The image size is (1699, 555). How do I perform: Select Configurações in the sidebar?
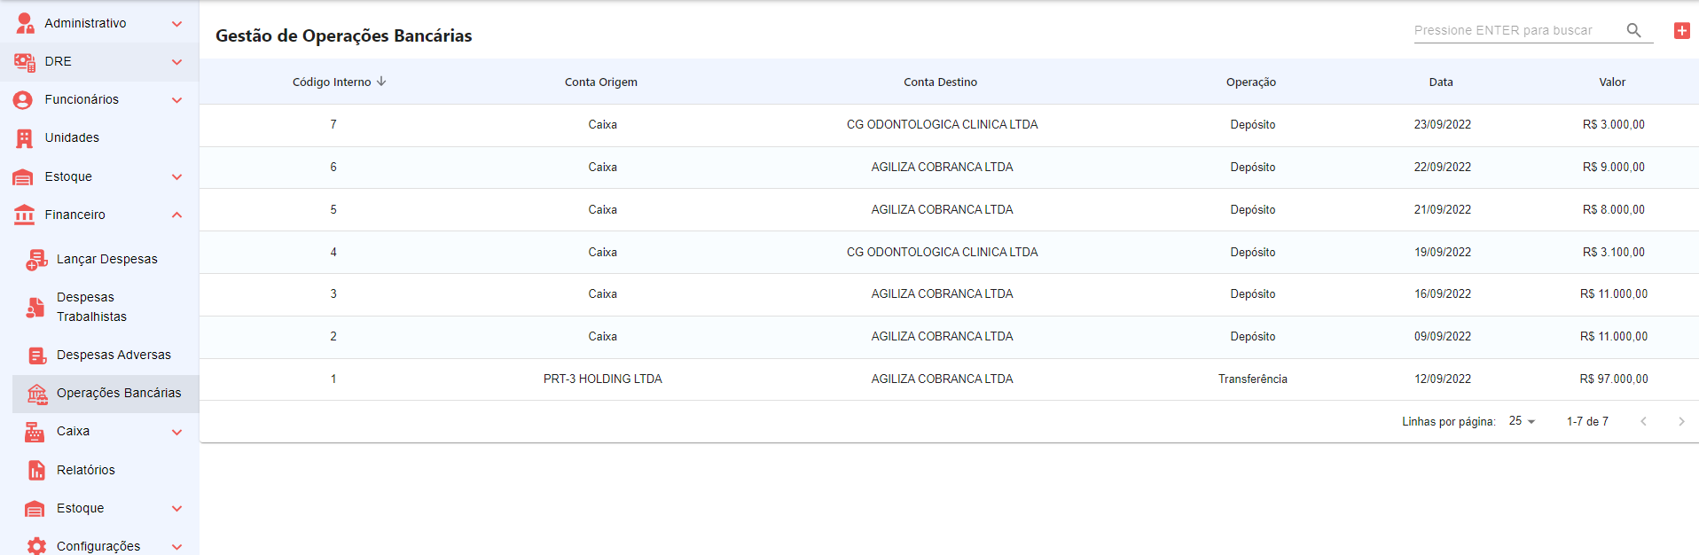(98, 546)
